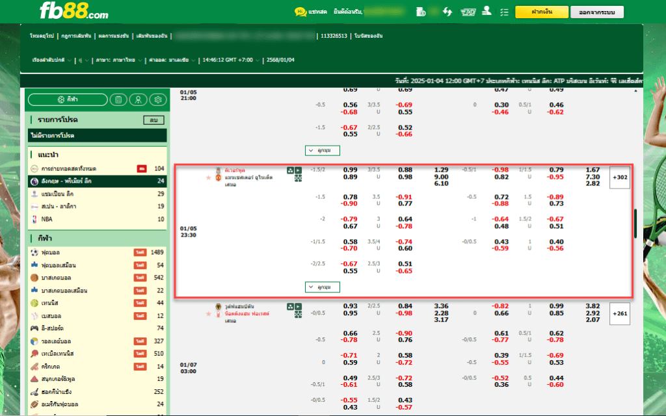Play live stream for Liverpool match
The width and height of the screenshot is (666, 416).
298,170
